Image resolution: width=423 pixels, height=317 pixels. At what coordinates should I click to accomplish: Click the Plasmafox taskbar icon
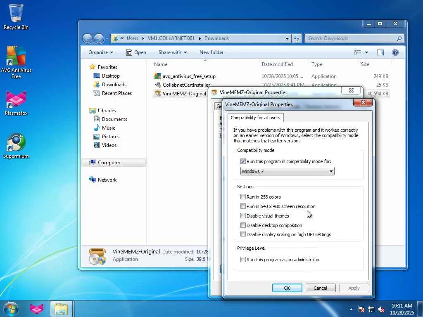37,309
